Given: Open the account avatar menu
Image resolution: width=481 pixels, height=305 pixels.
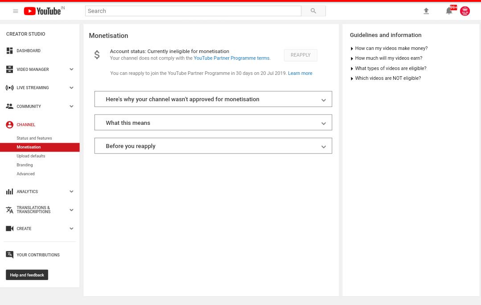Looking at the screenshot, I should 465,11.
